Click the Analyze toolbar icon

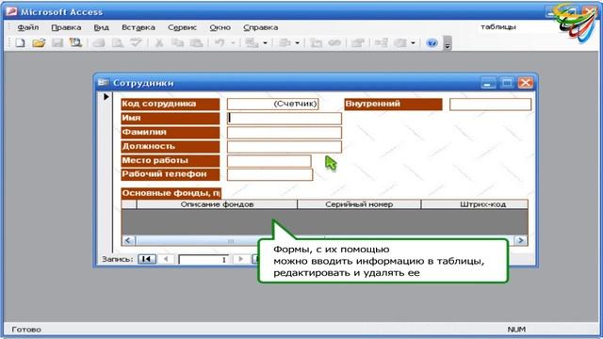[x=285, y=42]
